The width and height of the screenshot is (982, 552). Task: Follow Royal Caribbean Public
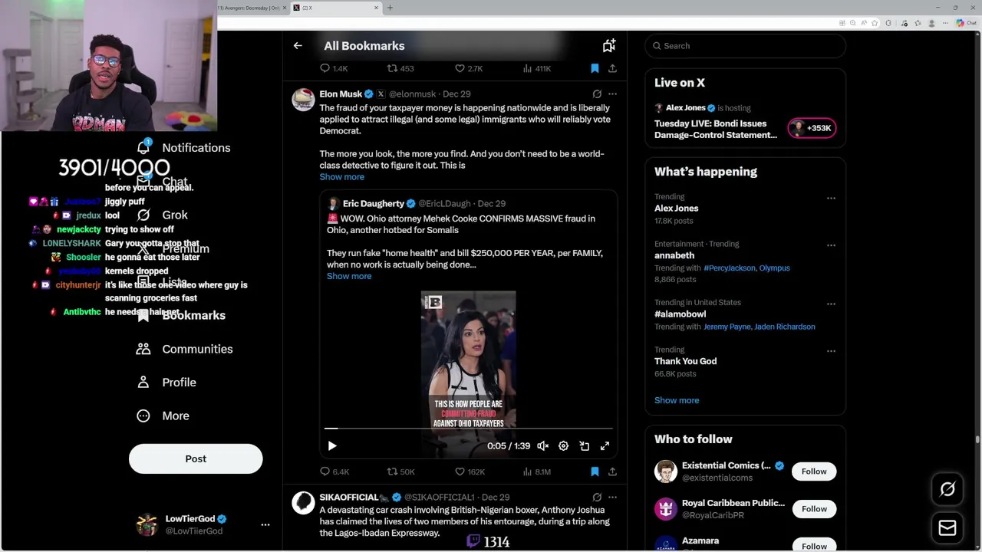pyautogui.click(x=814, y=509)
